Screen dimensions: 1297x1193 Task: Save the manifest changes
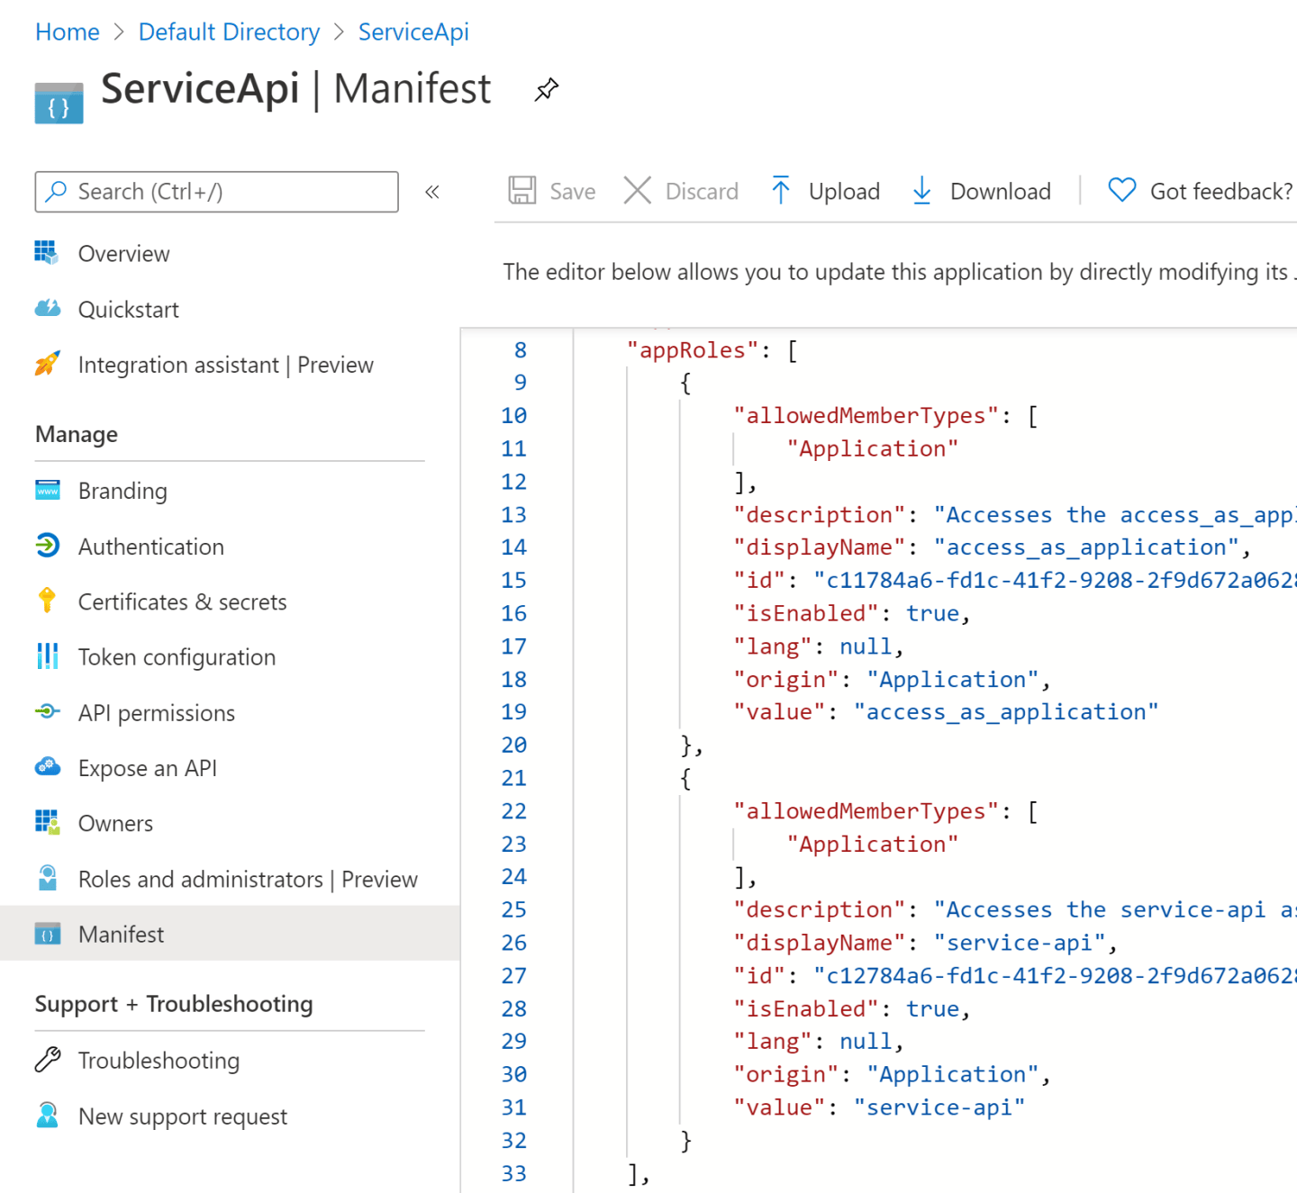point(552,191)
